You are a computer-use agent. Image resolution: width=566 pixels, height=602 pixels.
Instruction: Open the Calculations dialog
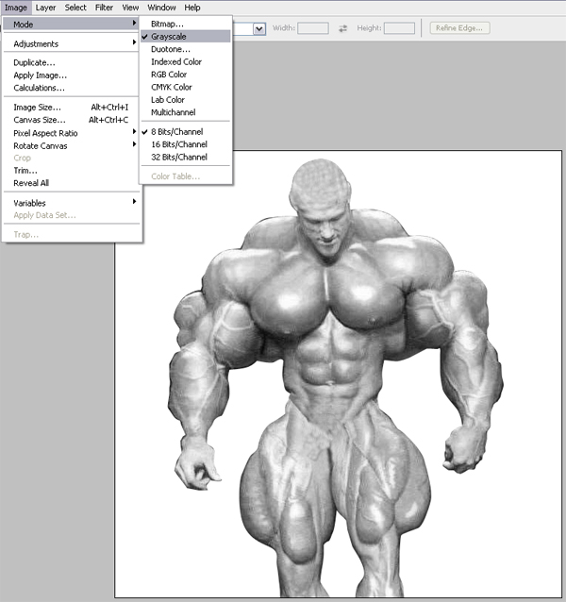click(x=71, y=88)
